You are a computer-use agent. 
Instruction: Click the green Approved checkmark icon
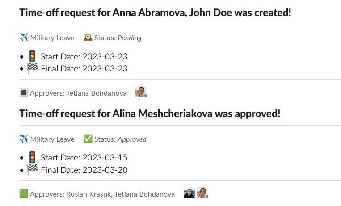coord(88,139)
